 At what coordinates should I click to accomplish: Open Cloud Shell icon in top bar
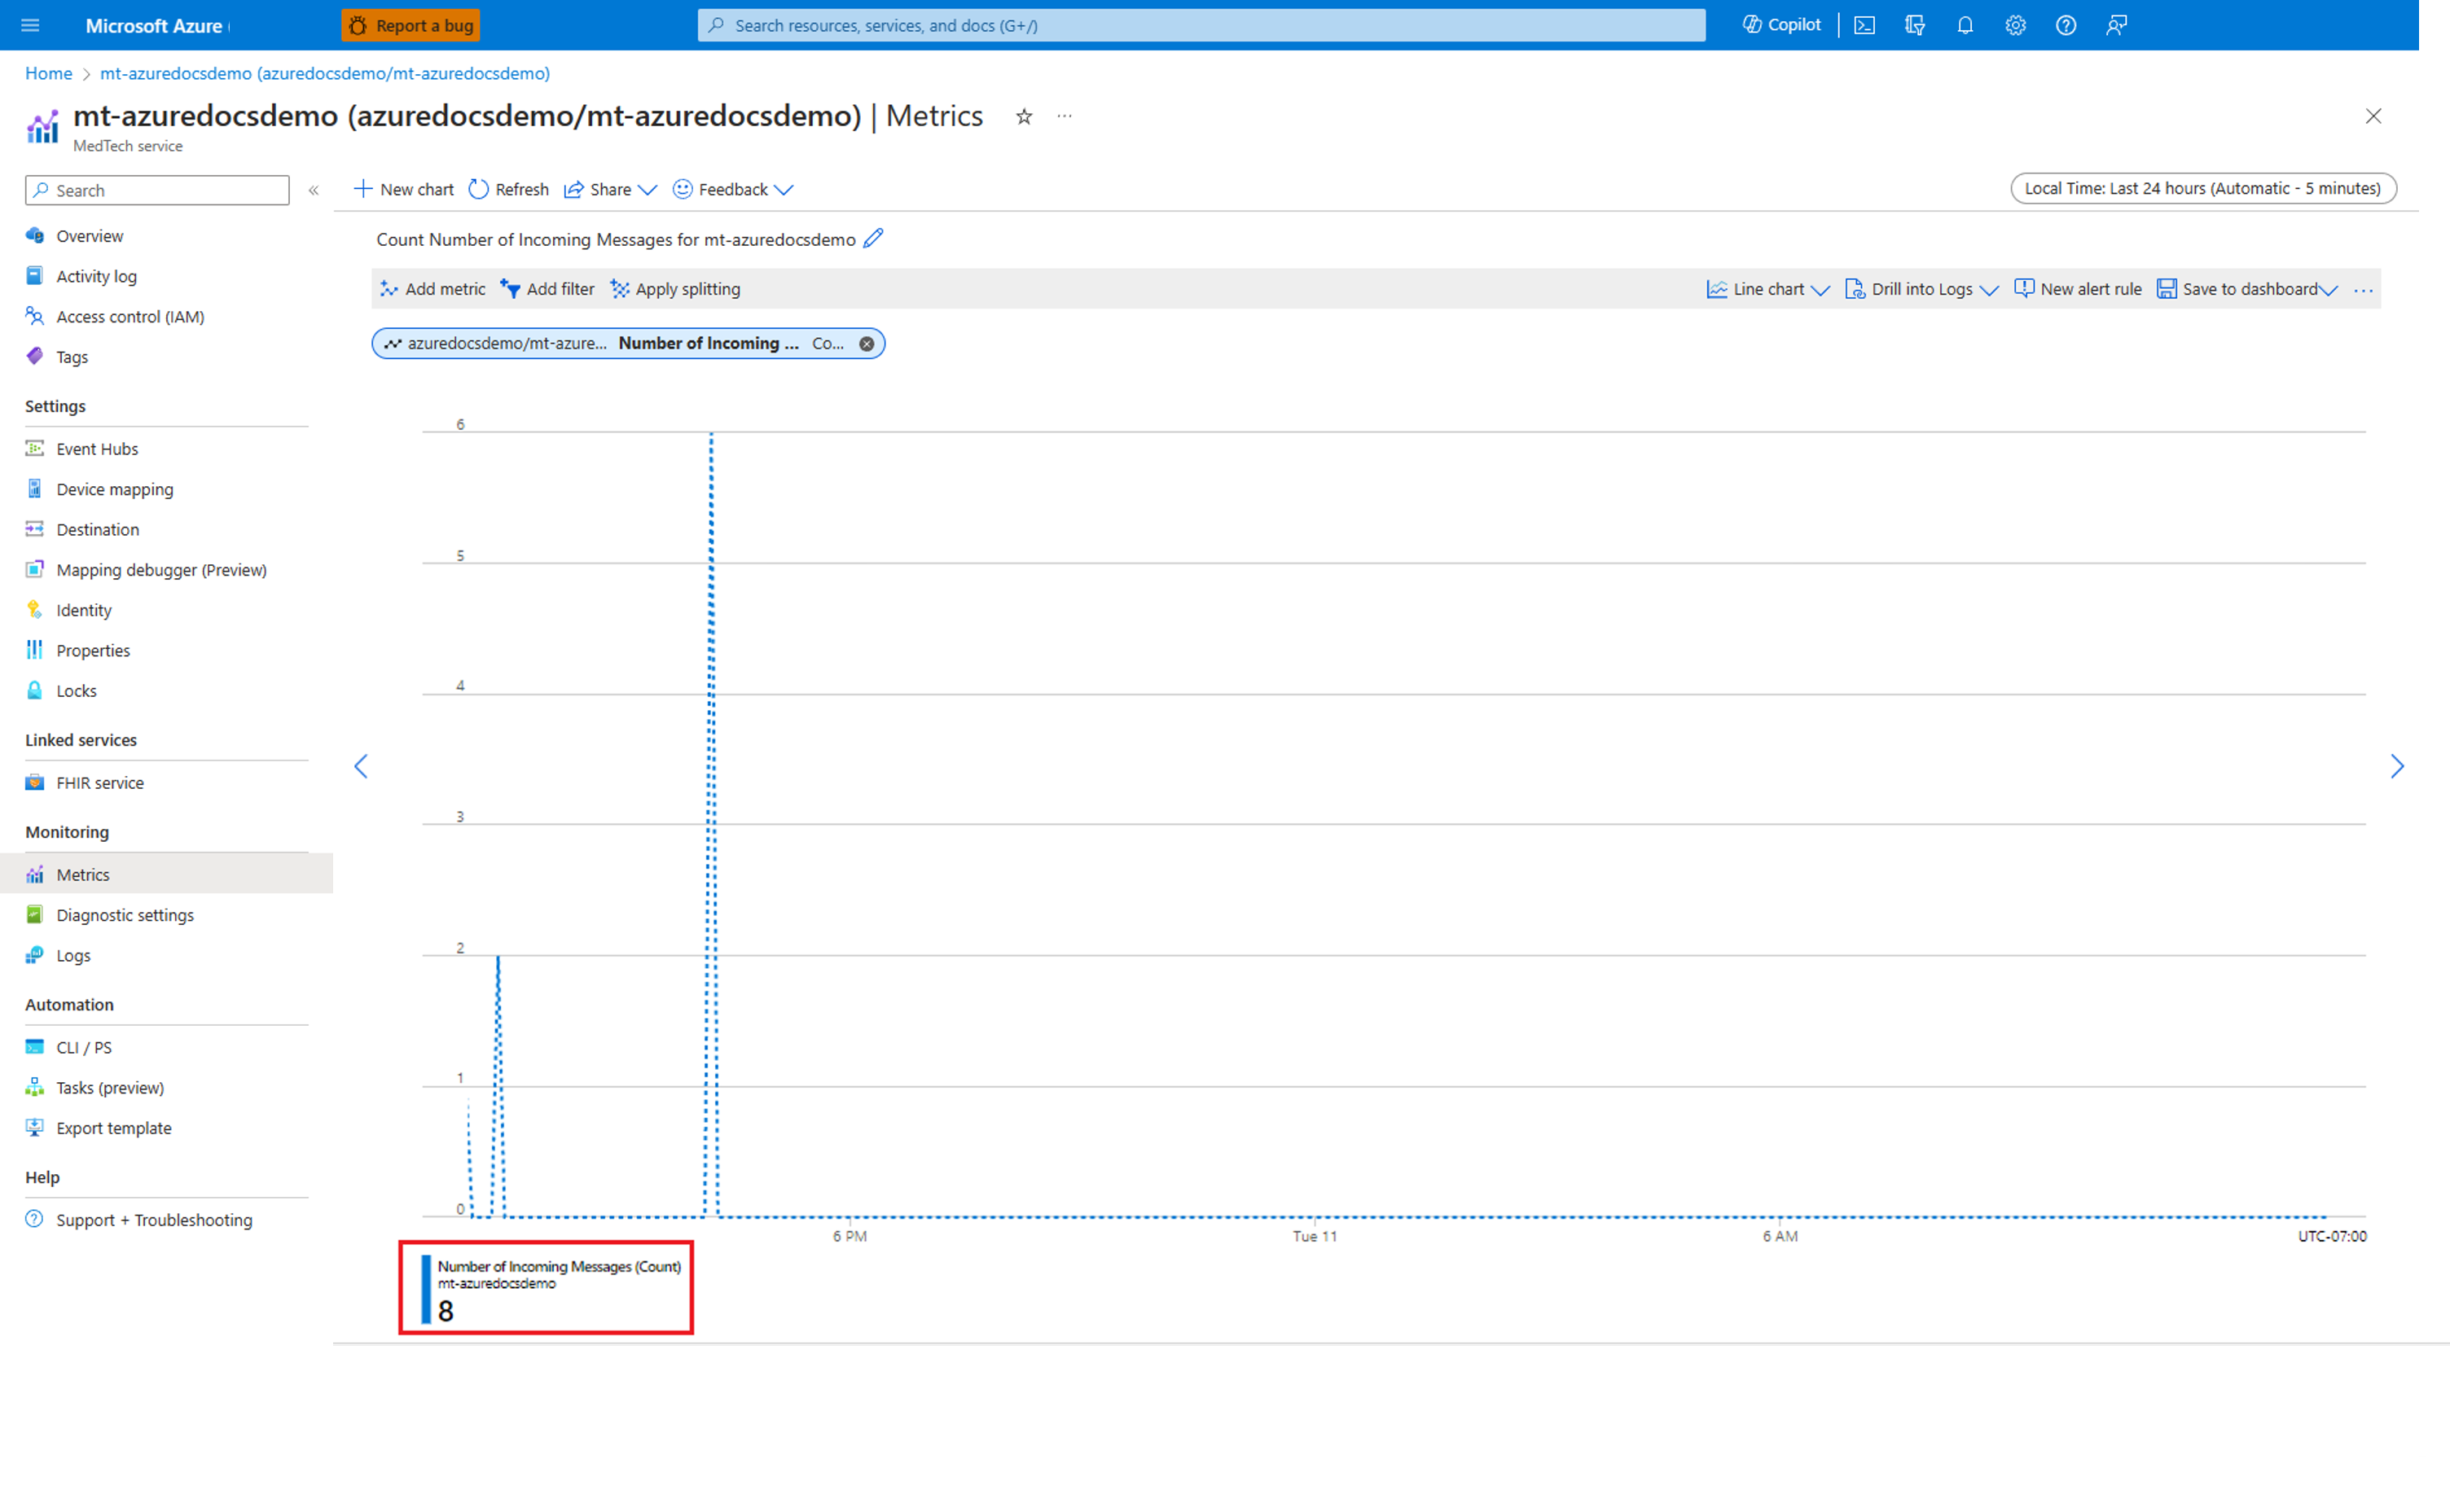coord(1864,25)
